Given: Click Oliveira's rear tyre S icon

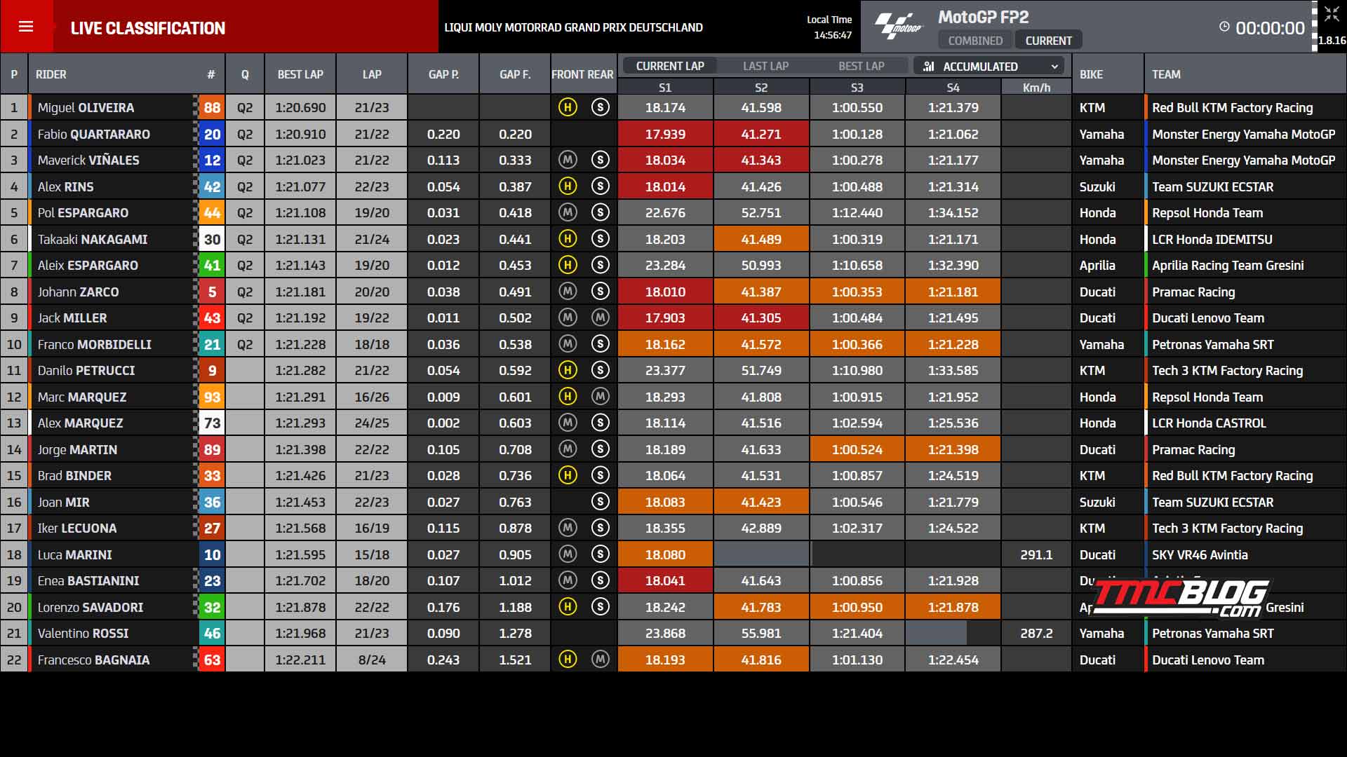Looking at the screenshot, I should pos(600,107).
